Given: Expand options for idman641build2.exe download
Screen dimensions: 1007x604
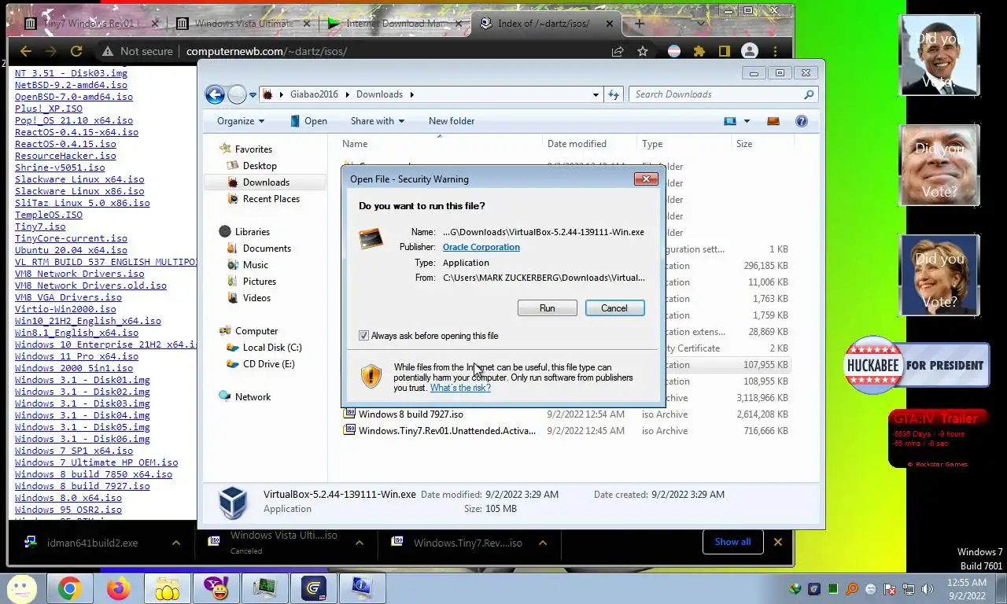Looking at the screenshot, I should click(x=176, y=543).
